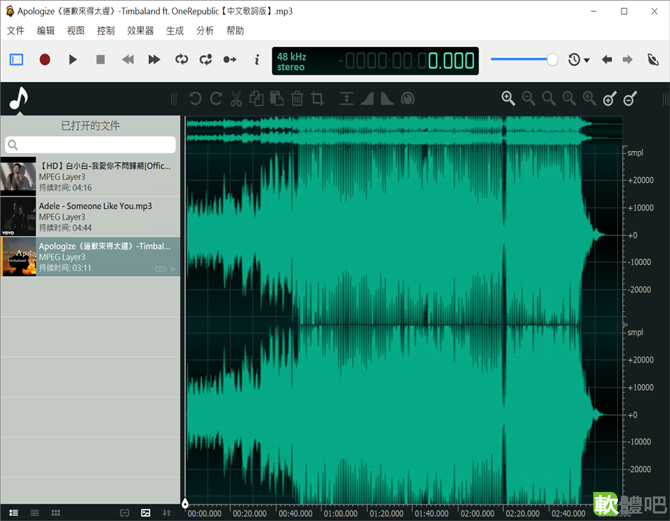
Task: Undo the last edit
Action: pos(195,99)
